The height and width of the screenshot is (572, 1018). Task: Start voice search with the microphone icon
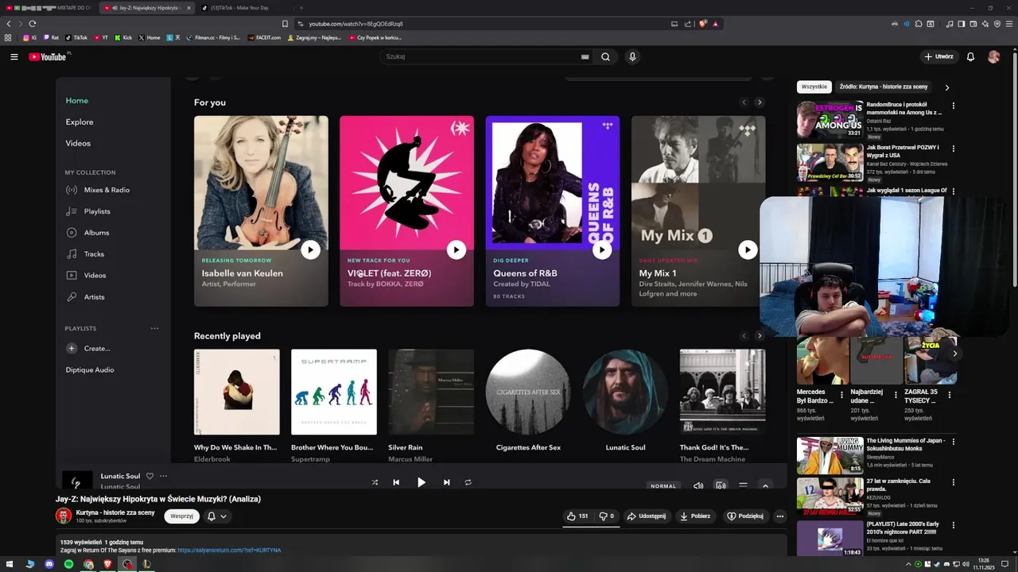[x=632, y=56]
